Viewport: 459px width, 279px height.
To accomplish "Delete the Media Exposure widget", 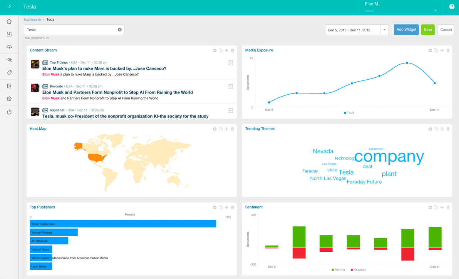I will click(x=448, y=50).
